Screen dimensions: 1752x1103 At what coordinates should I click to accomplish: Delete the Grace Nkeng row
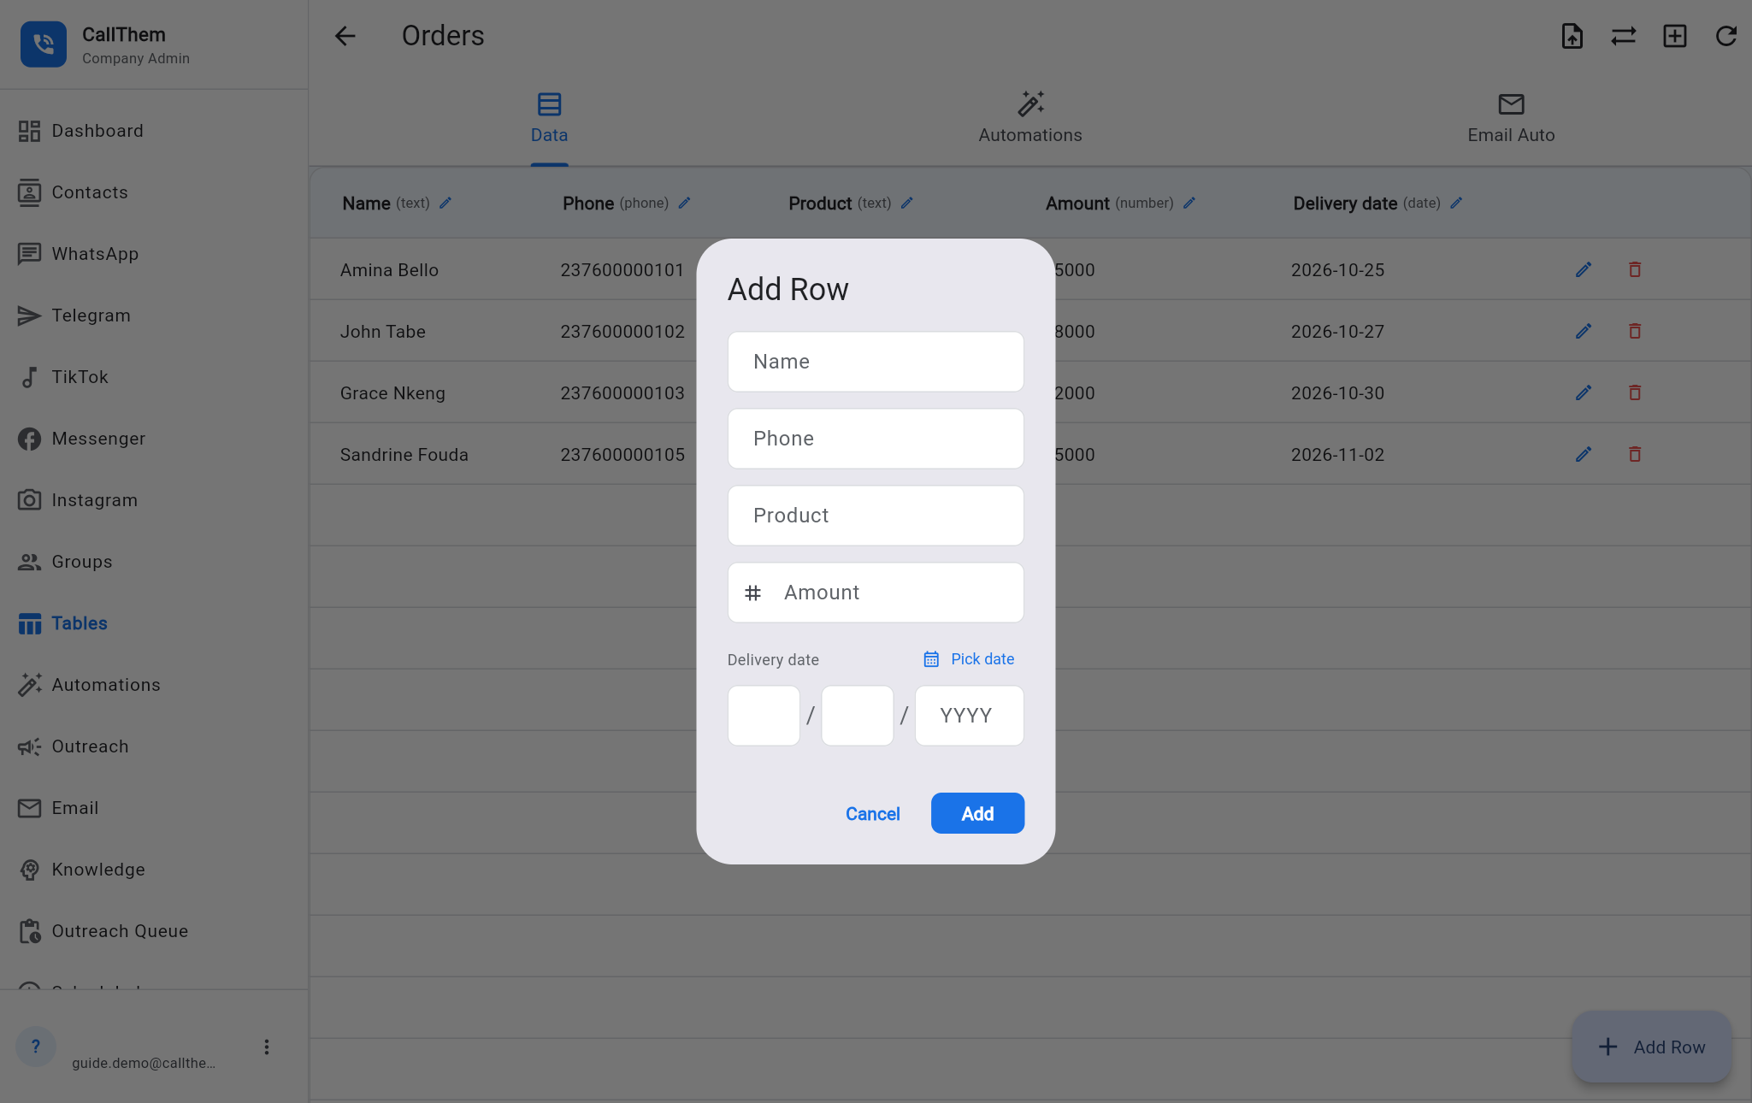point(1635,393)
